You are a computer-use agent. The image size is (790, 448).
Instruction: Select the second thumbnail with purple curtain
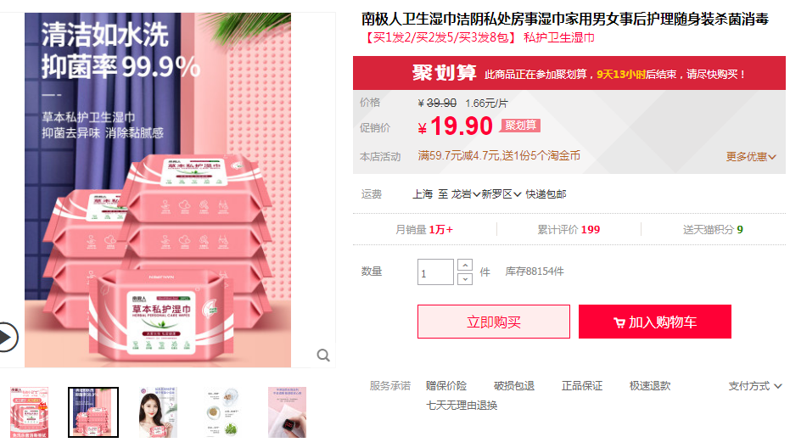click(93, 412)
